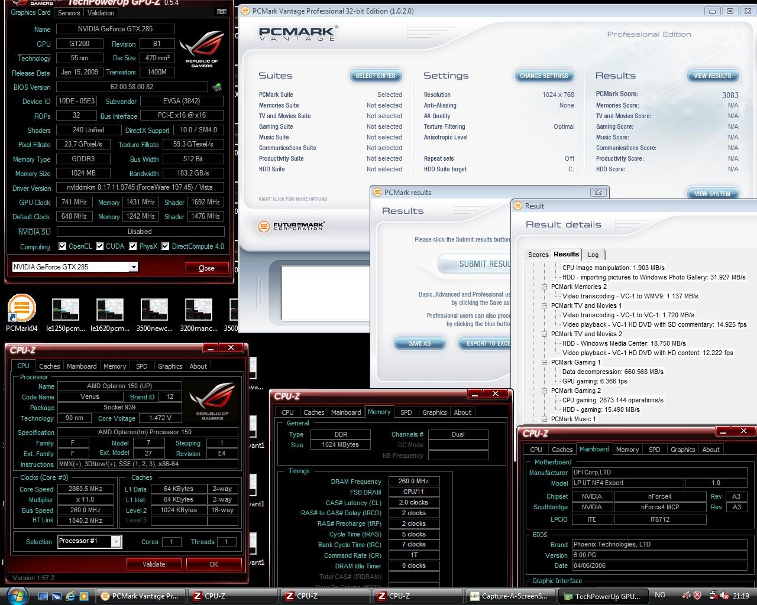Select the CPU gaming: 2873.144 operations/s row
The height and width of the screenshot is (605, 757).
point(613,400)
